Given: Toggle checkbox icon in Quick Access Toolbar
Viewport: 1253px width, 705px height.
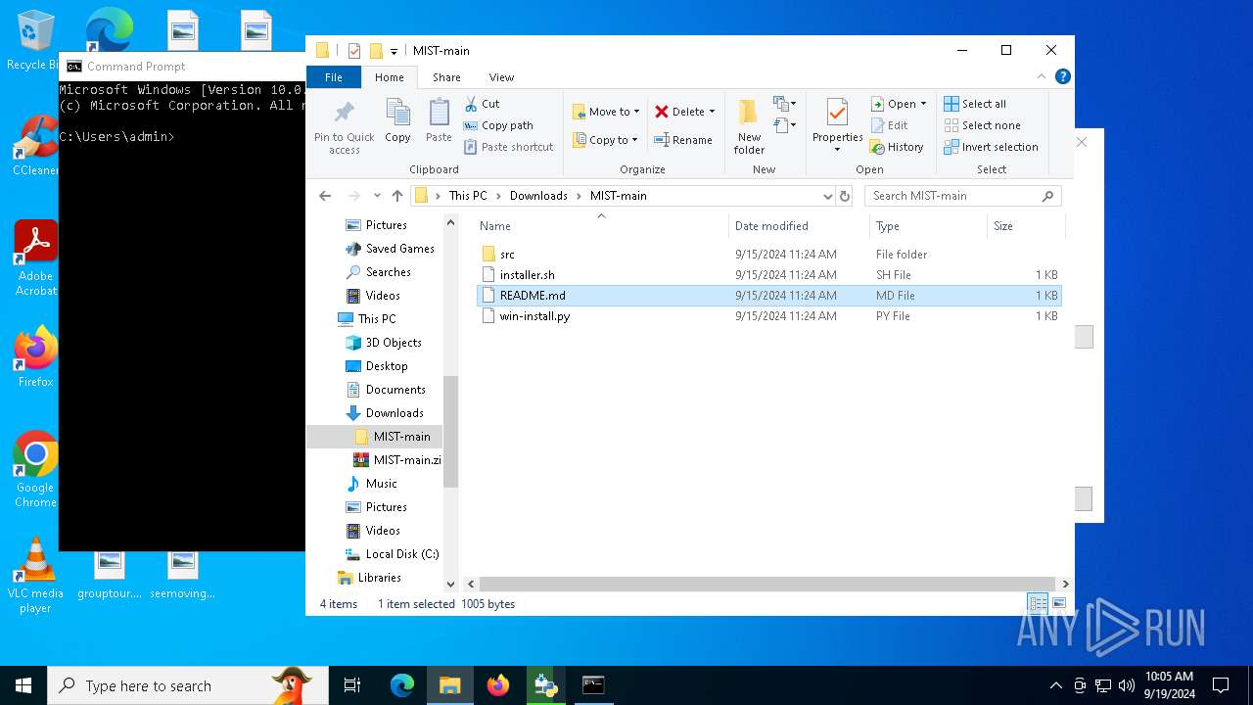Looking at the screenshot, I should tap(354, 51).
